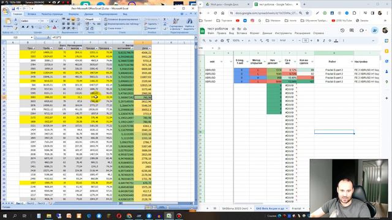Viewport: 392px width, 220px height.
Task: Click Chrome home button
Action: pos(223,13)
